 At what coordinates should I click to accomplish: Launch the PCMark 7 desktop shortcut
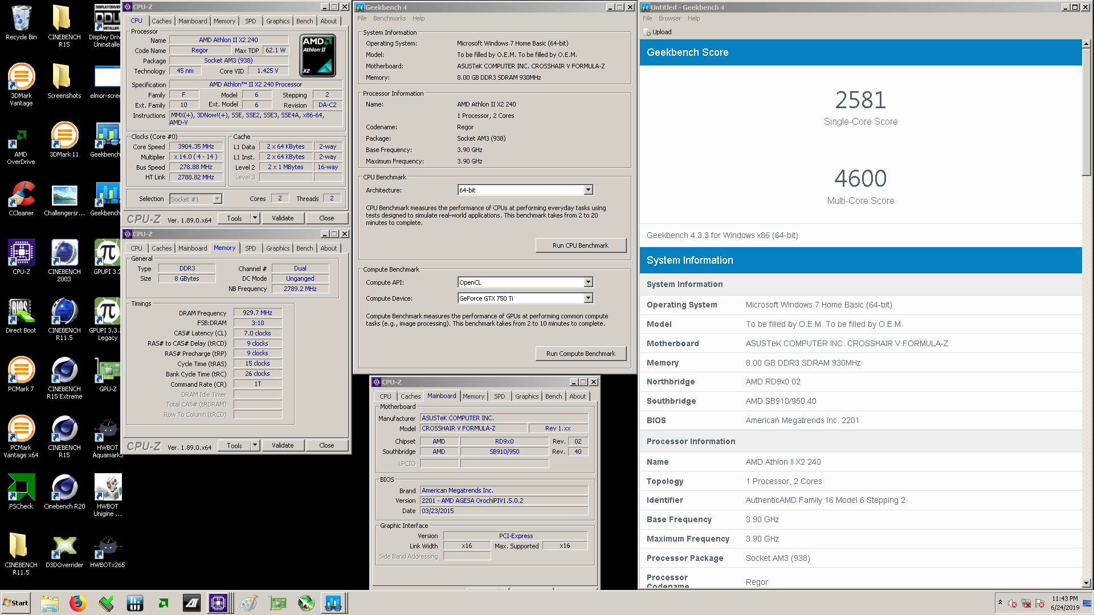[x=21, y=374]
